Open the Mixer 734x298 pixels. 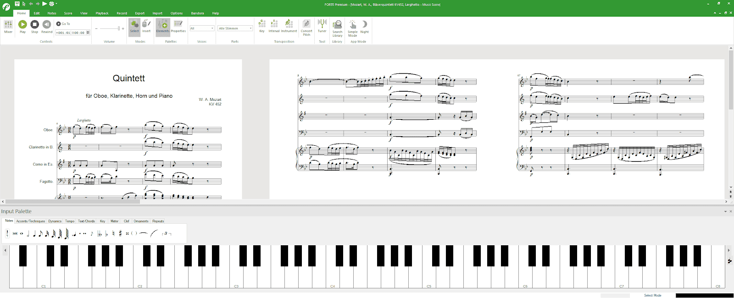(x=8, y=27)
